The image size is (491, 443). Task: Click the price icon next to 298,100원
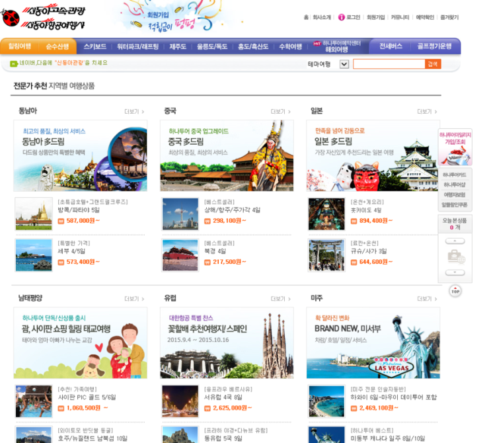coord(208,221)
